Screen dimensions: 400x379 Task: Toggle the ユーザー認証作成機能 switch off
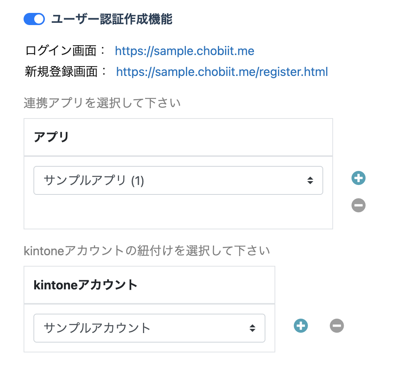click(34, 19)
